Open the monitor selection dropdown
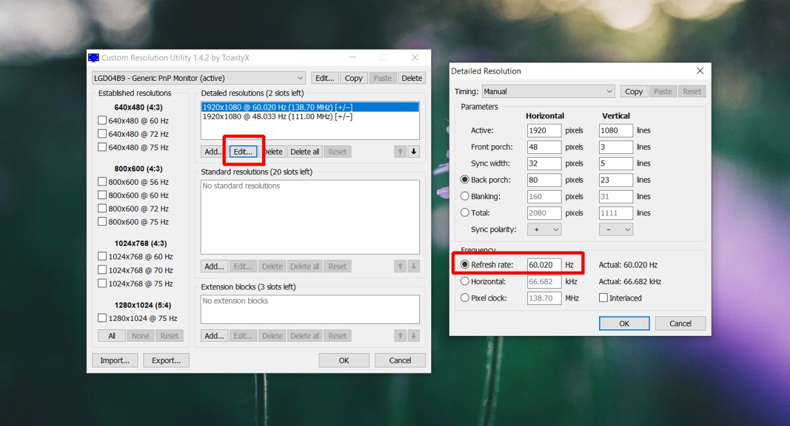Screen dimensions: 790x426 coord(301,78)
